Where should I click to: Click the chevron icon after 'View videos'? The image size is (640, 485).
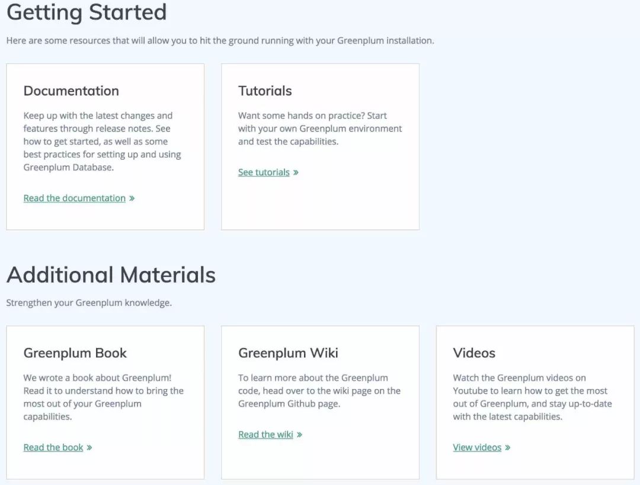click(508, 448)
